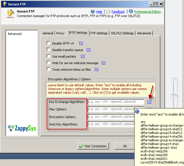Click the 100% zoom label
The image size is (184, 166).
pyautogui.click(x=175, y=79)
